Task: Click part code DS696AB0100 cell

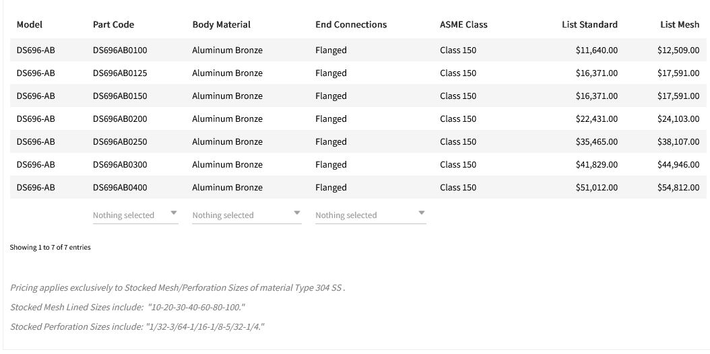Action: click(120, 50)
